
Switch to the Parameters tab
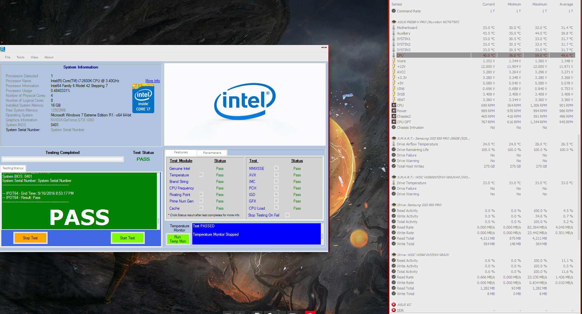coord(212,153)
